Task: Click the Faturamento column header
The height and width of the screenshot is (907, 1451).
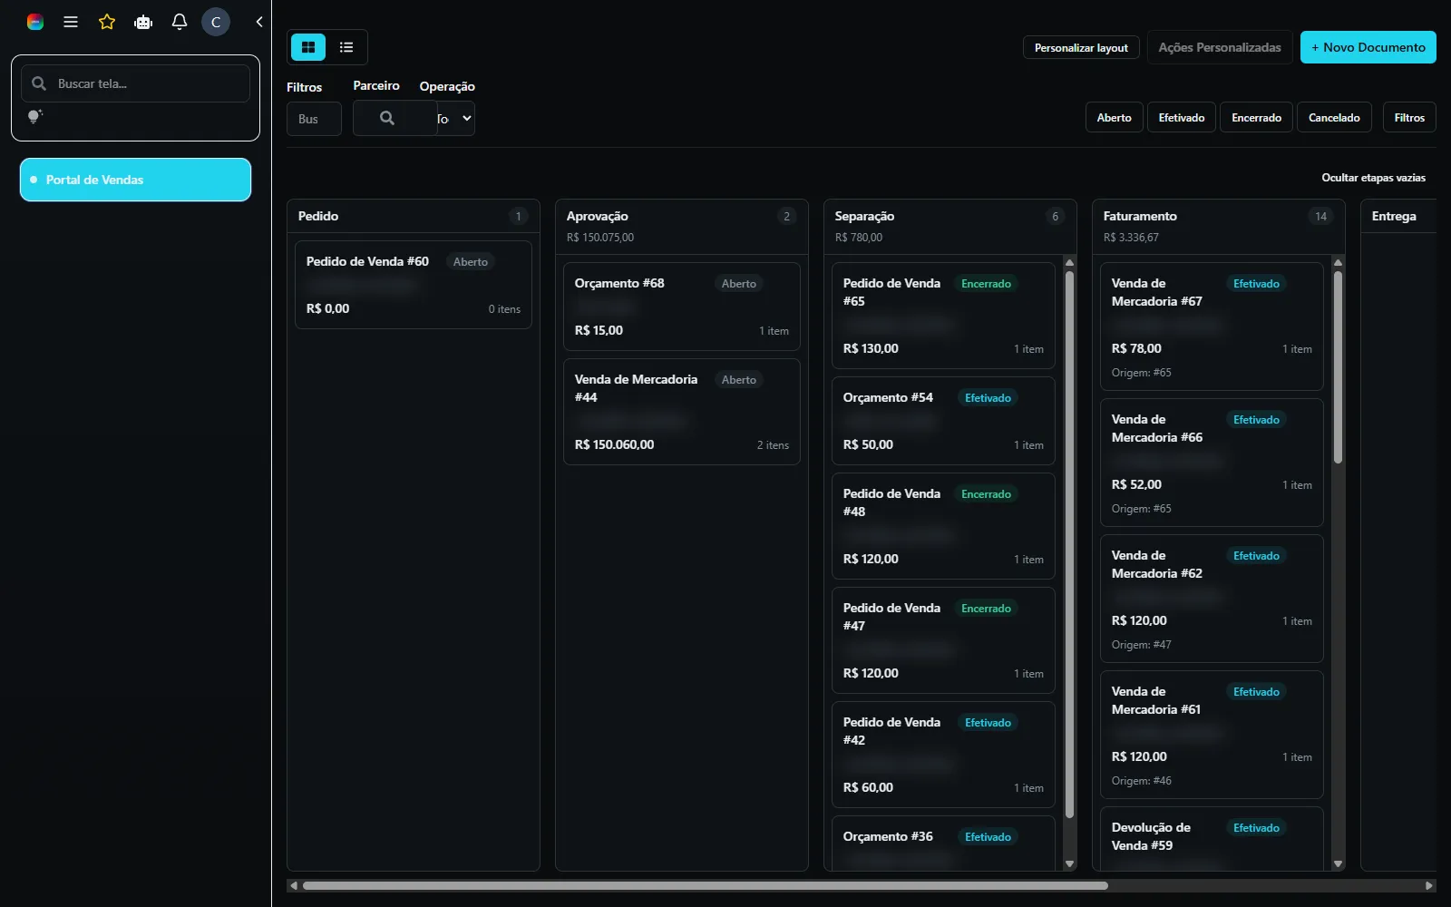Action: (1219, 227)
